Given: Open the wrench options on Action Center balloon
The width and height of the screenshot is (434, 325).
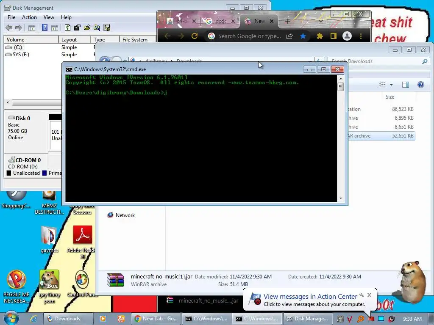Looking at the screenshot, I should (362, 295).
